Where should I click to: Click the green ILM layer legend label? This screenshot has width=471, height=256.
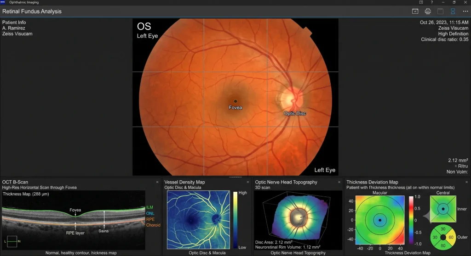click(149, 207)
